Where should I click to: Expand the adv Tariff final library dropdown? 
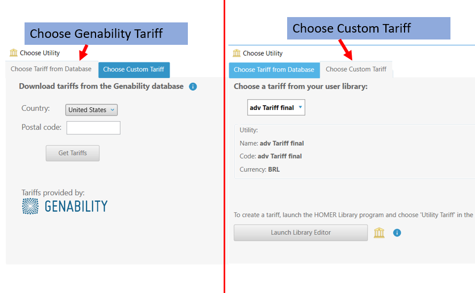pos(276,108)
